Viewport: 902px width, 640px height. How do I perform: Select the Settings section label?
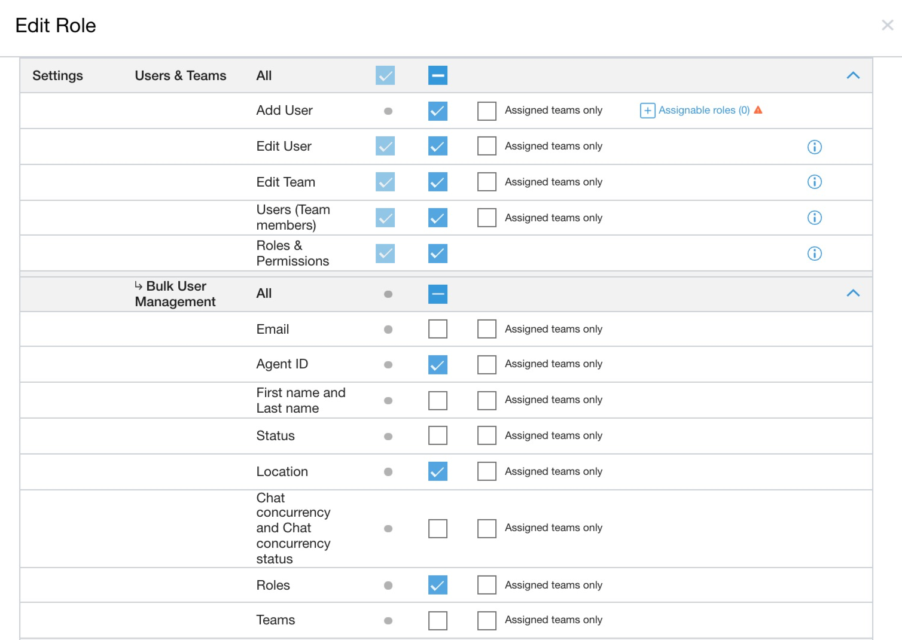pos(57,75)
